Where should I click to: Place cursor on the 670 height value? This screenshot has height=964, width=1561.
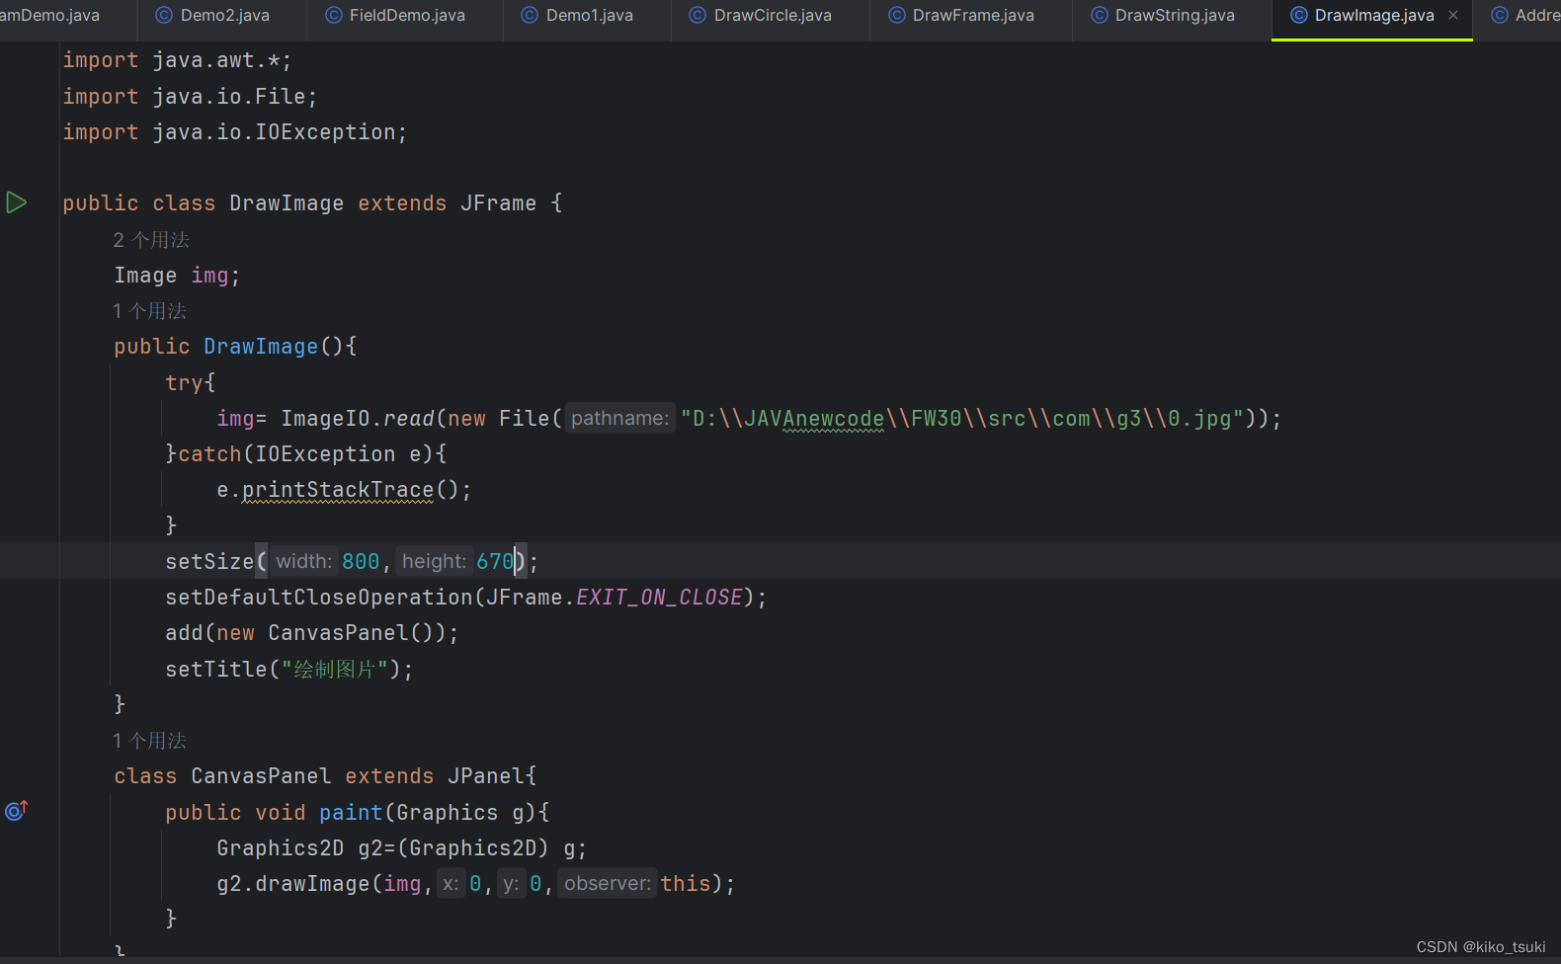click(x=495, y=561)
